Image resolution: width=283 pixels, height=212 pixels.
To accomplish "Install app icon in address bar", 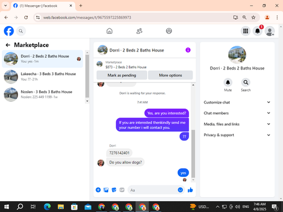I will click(x=235, y=18).
